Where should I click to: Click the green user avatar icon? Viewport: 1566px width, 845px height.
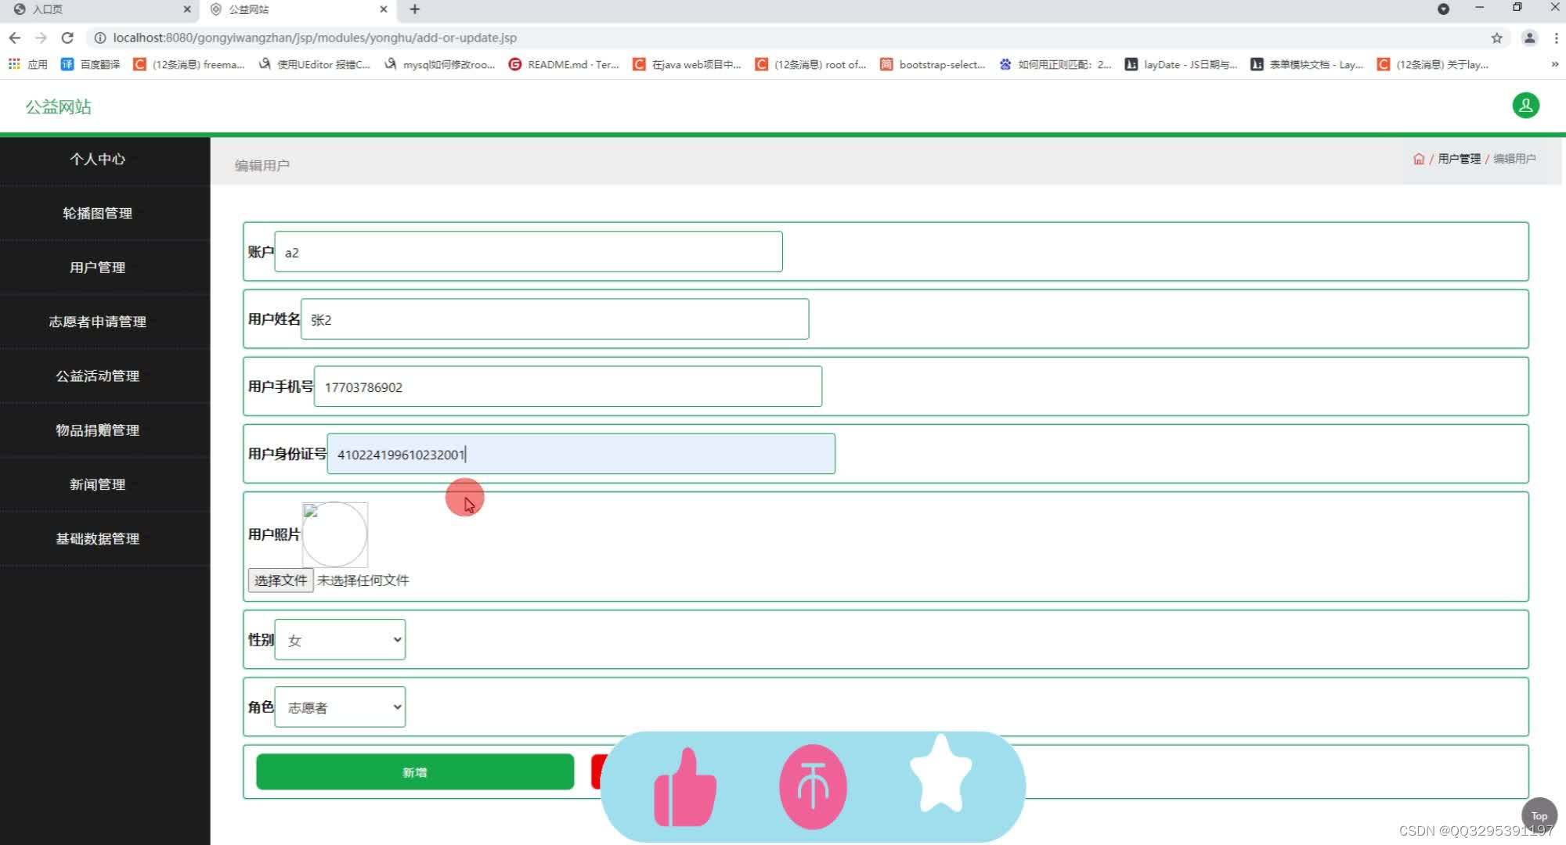1525,106
